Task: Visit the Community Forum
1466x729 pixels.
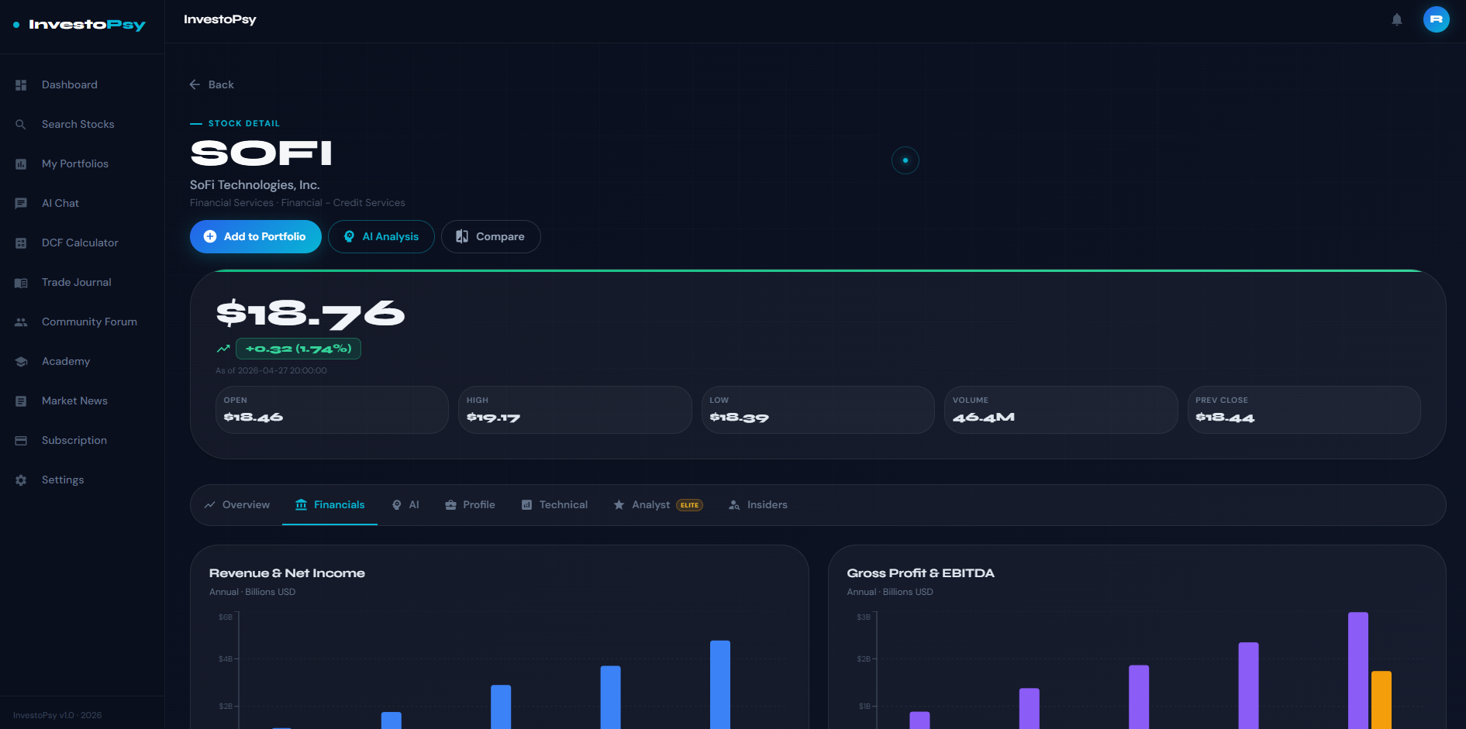Action: click(x=82, y=322)
